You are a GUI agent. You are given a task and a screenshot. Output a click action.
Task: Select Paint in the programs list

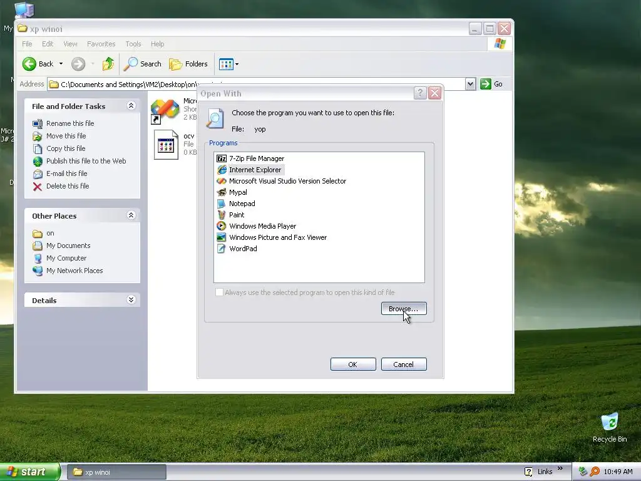(230, 215)
